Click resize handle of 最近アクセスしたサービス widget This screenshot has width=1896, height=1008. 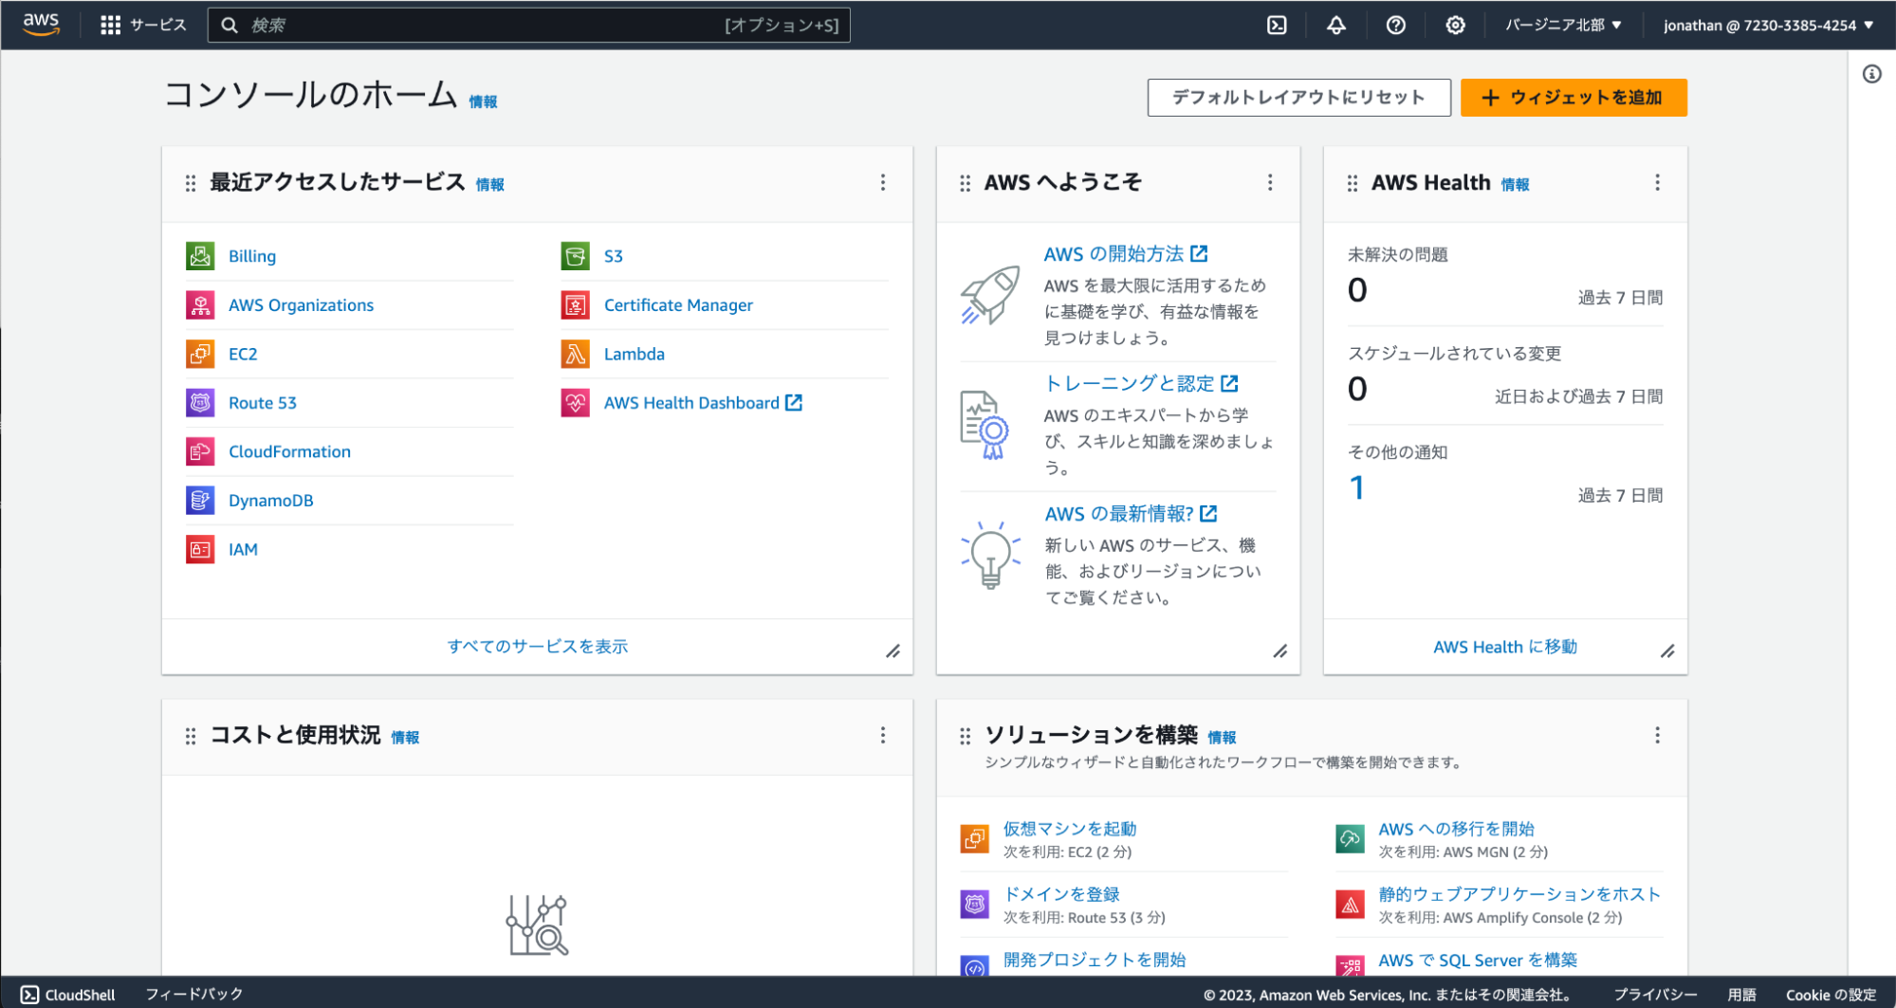(893, 651)
